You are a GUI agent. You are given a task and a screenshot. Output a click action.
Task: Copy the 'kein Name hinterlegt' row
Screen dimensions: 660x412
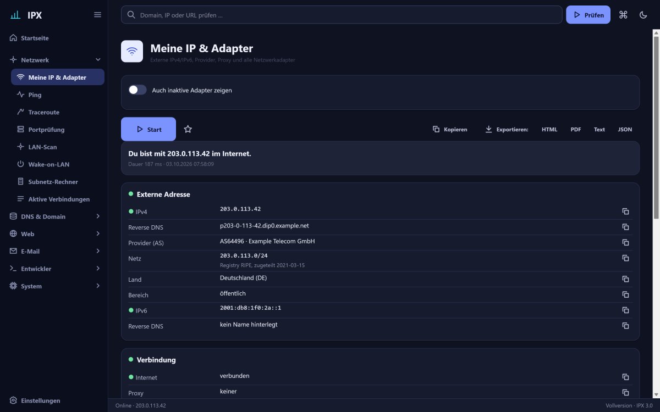(625, 326)
